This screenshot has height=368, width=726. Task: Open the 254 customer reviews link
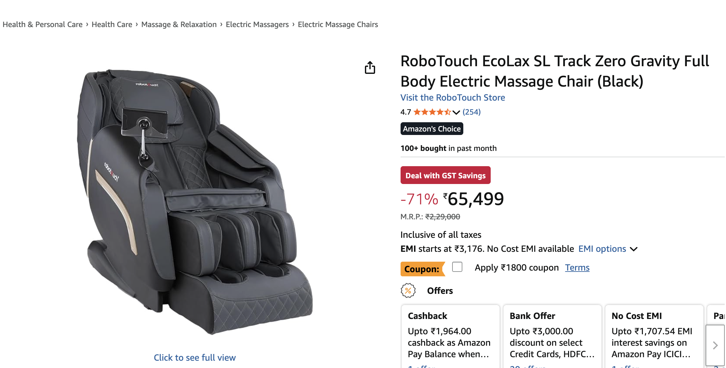coord(472,112)
